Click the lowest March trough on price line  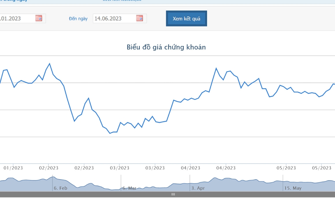coord(110,133)
